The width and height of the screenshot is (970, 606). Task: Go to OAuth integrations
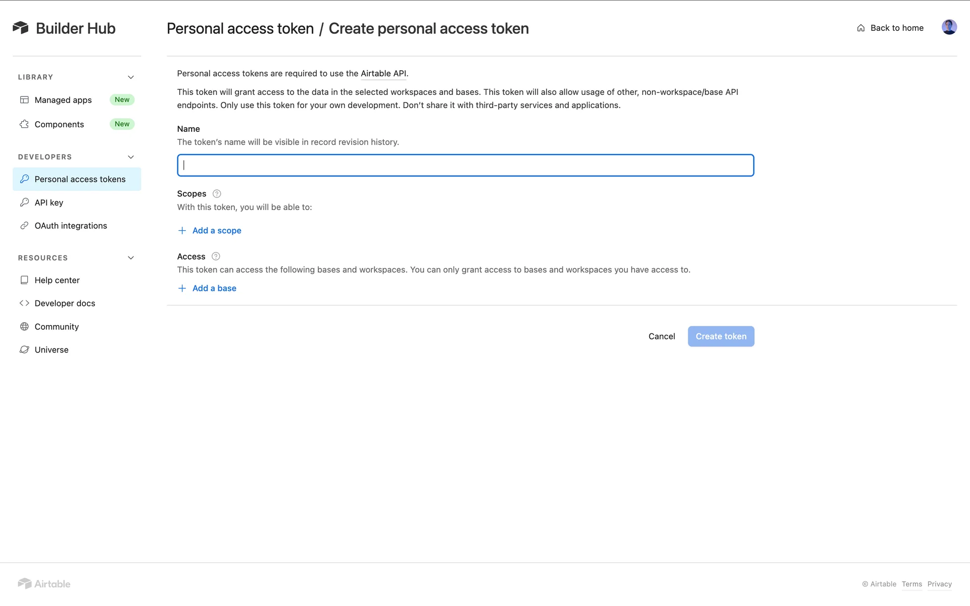tap(71, 226)
